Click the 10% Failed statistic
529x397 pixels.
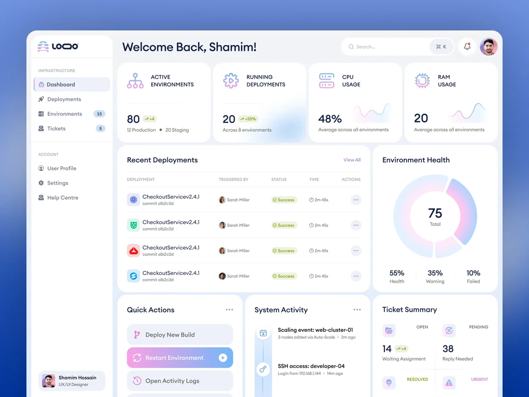[x=473, y=277]
